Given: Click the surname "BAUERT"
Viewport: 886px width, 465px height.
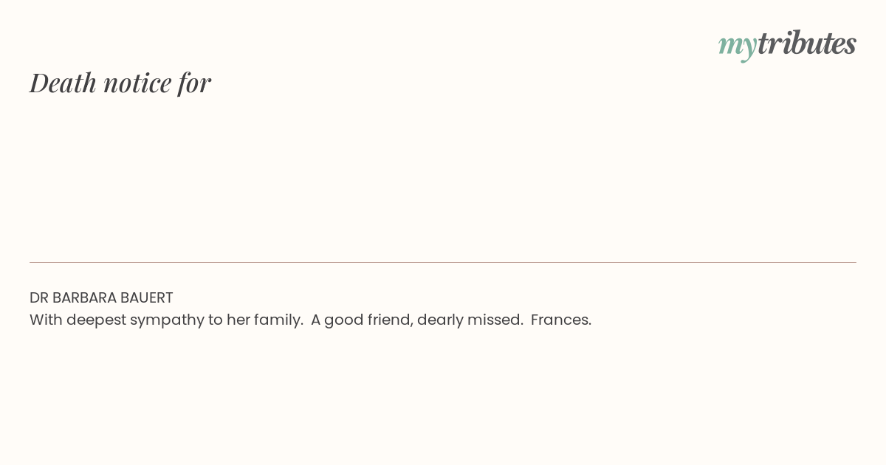Looking at the screenshot, I should point(148,297).
